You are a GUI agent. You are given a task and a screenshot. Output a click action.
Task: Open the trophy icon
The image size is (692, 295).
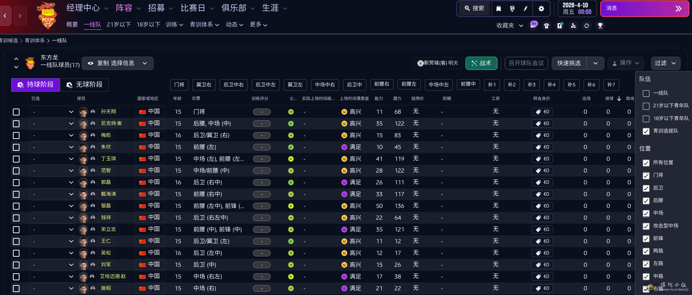pos(600,26)
